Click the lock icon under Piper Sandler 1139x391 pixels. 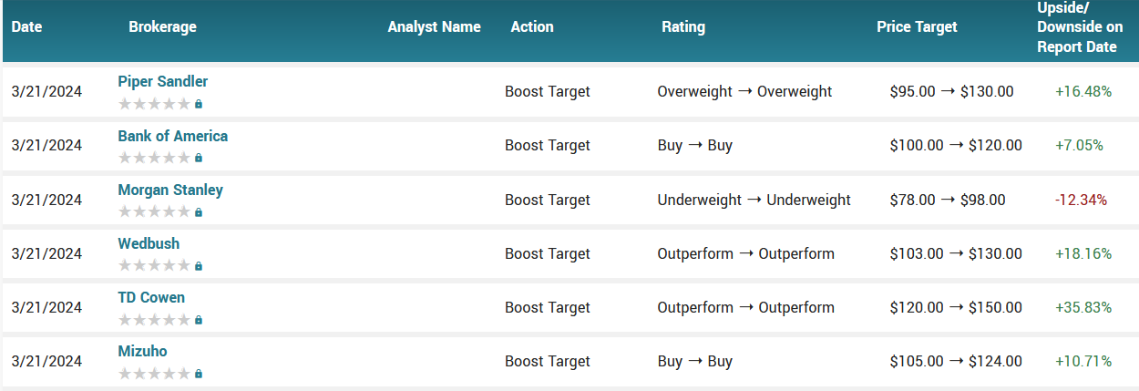pos(199,105)
